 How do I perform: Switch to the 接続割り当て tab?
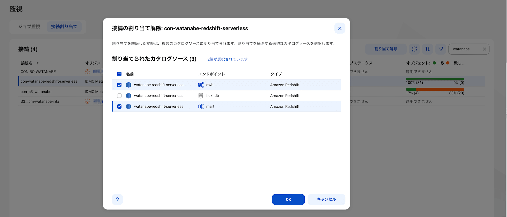point(64,27)
